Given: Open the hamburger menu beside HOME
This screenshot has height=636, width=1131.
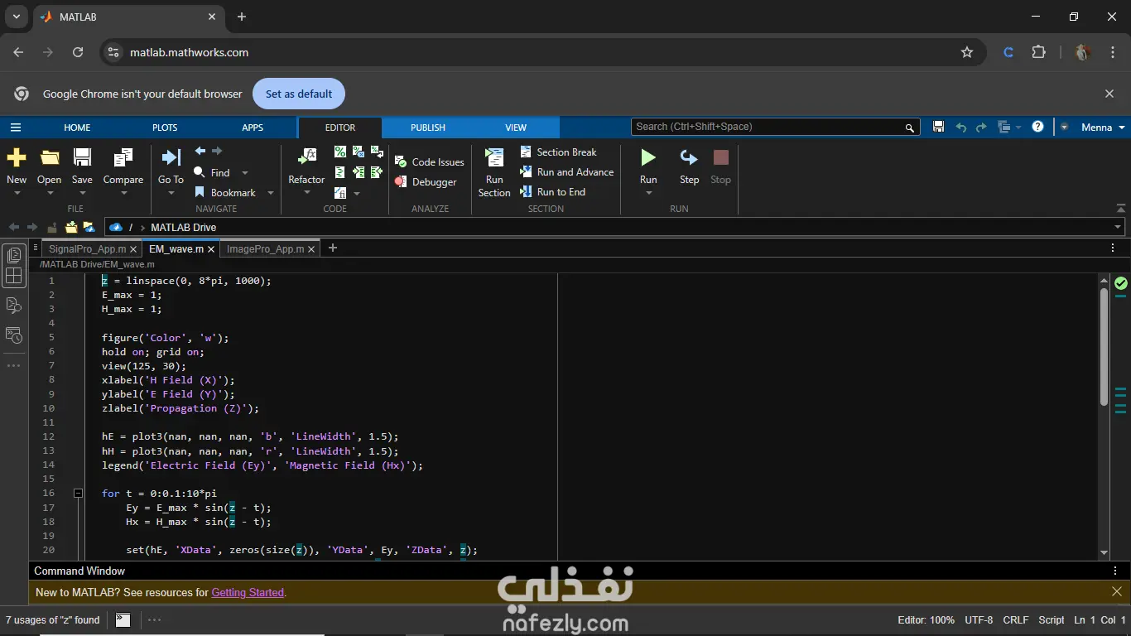Looking at the screenshot, I should tap(16, 128).
